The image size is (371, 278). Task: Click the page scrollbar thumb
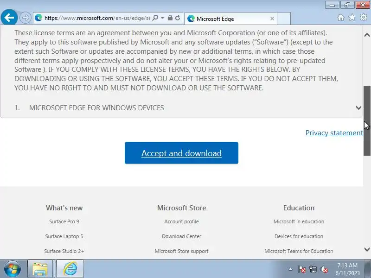point(367,121)
